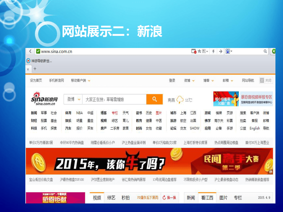Click the magnifier icon in browser search box

[x=265, y=51]
